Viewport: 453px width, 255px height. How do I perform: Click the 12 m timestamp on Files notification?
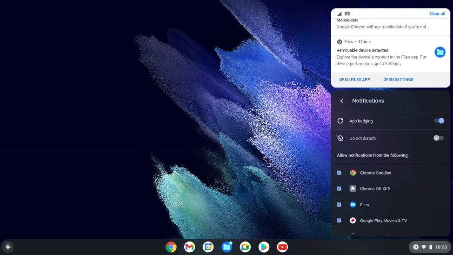tap(363, 42)
